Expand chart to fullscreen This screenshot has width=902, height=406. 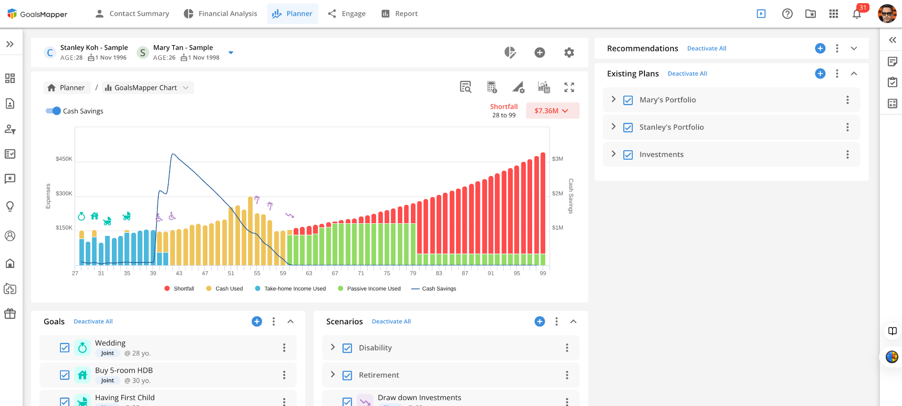[x=569, y=88]
